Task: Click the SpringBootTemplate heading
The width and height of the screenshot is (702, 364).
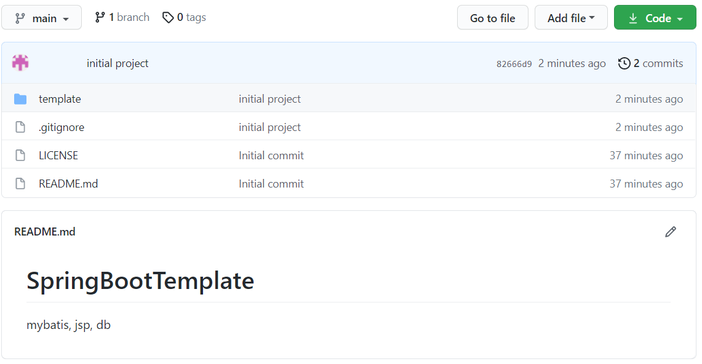Action: [140, 281]
